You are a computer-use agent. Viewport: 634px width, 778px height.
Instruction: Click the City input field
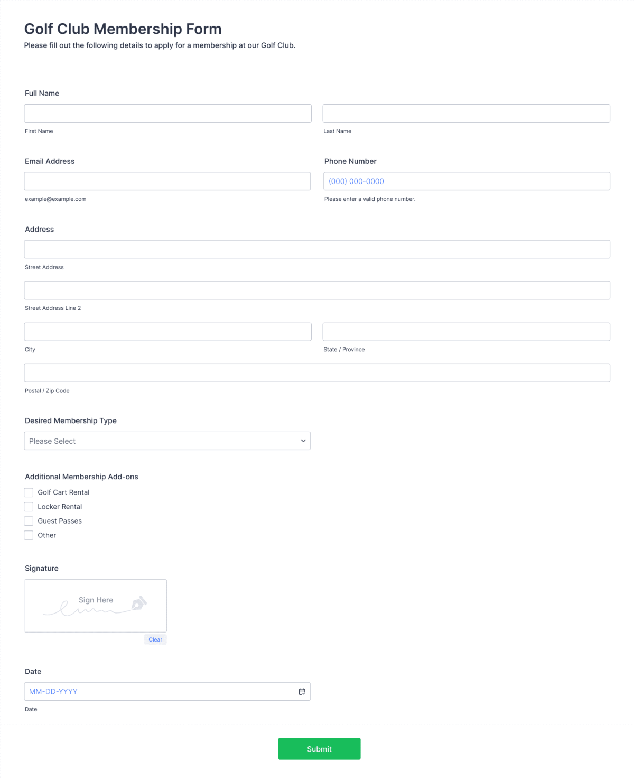pos(167,331)
